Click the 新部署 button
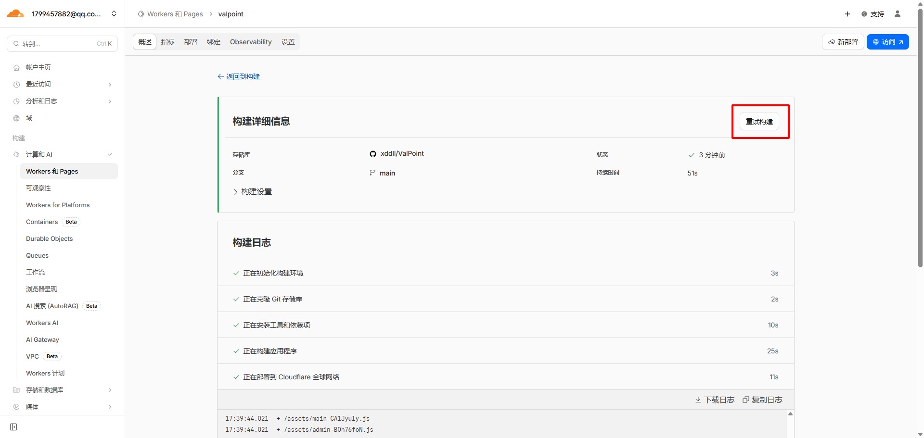The height and width of the screenshot is (438, 924). [843, 42]
